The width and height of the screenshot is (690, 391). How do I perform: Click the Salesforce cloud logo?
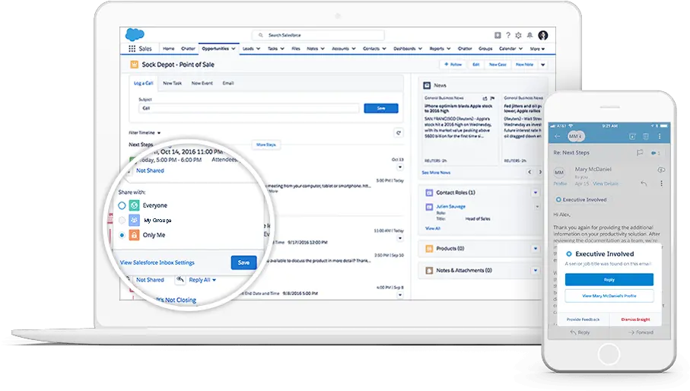click(135, 34)
